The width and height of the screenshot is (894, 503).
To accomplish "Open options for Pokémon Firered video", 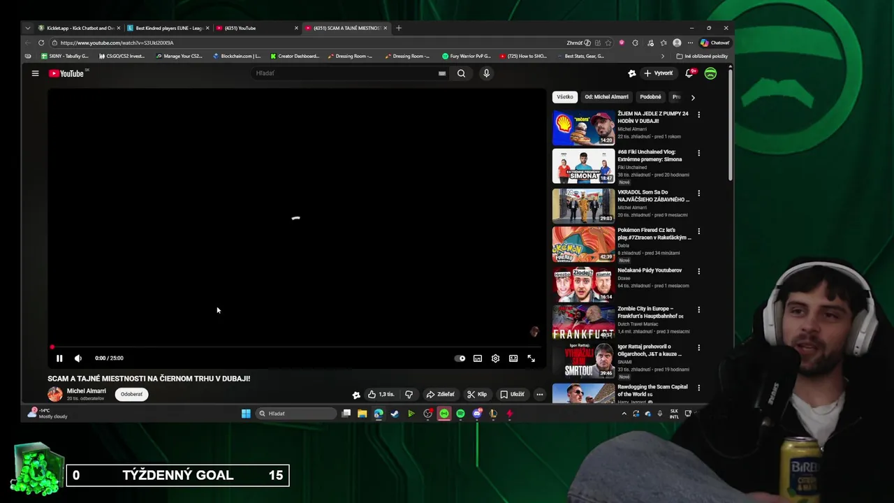I will point(698,231).
